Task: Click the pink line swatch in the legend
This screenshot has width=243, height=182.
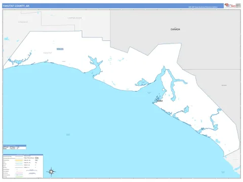Action: tap(19, 173)
